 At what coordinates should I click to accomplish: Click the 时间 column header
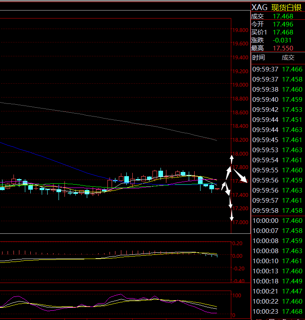(x=259, y=58)
